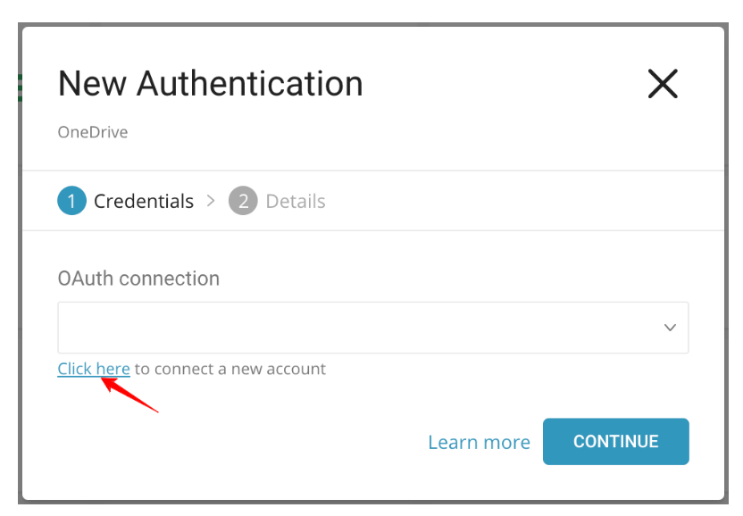Go to the Details step label
743x516 pixels.
pos(296,201)
